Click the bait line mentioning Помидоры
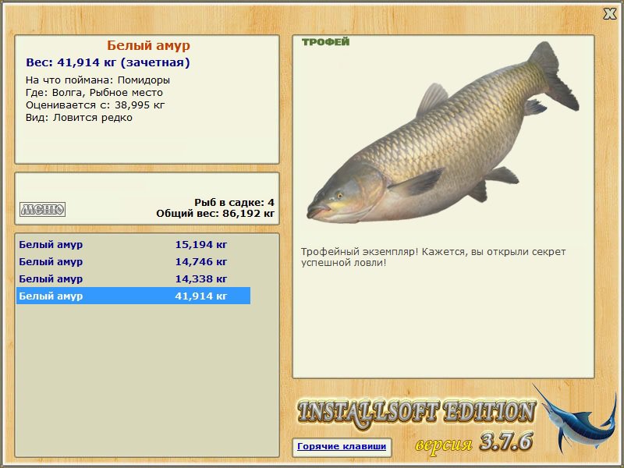 click(x=97, y=80)
